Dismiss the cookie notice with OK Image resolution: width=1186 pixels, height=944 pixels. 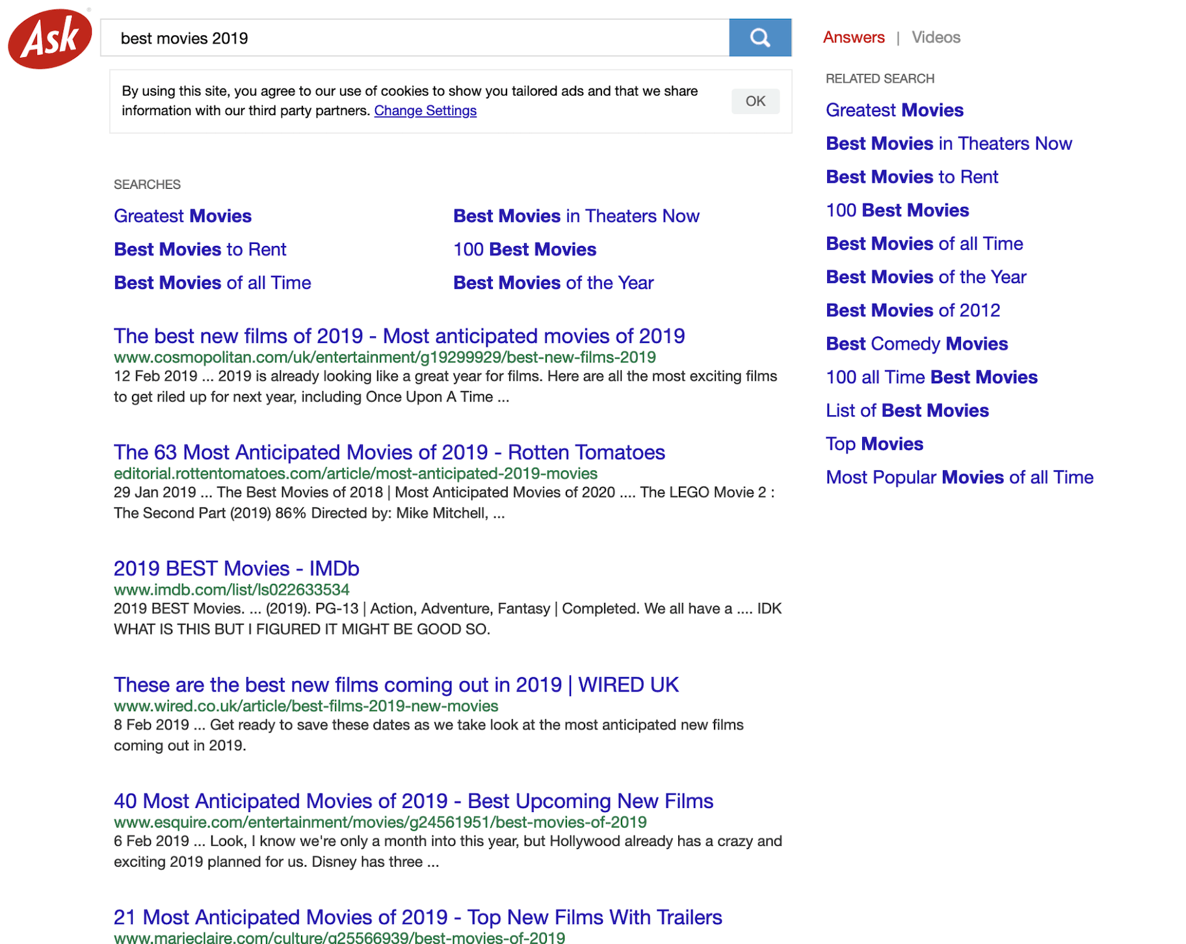pos(754,101)
